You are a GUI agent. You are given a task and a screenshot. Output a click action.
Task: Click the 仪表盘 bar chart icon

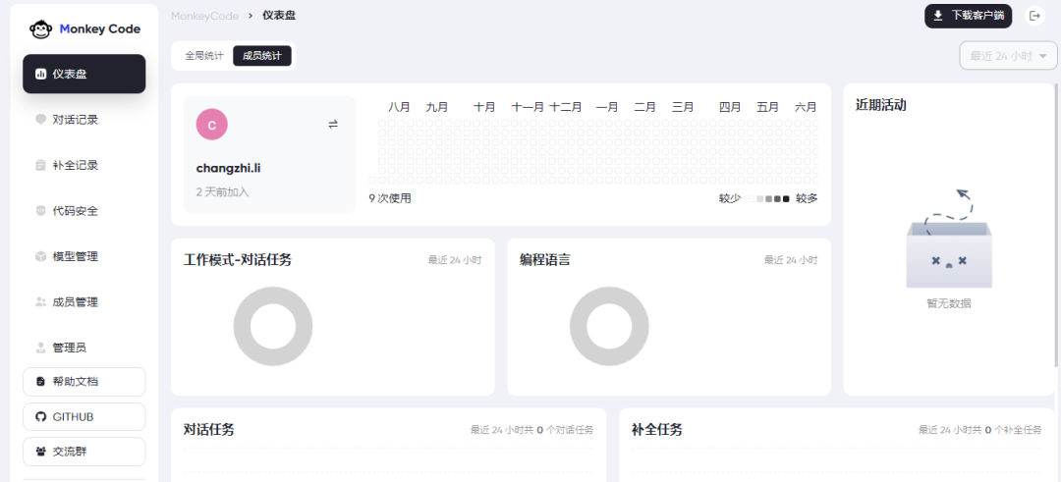pos(40,74)
